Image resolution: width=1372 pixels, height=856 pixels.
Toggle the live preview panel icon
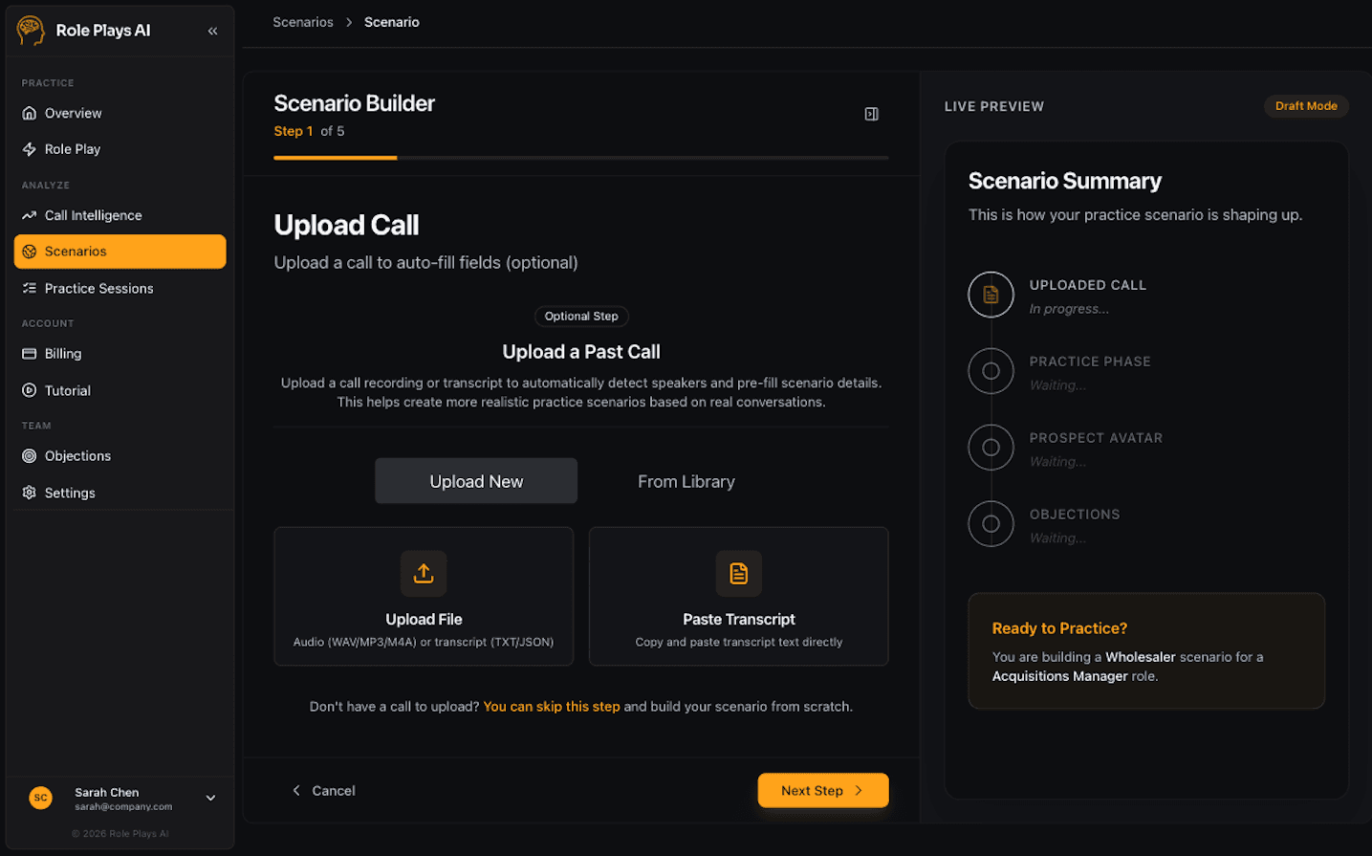871,113
